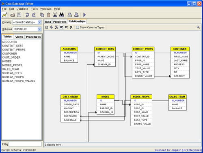The image size is (203, 153).
Task: Select the Relationships tab
Action: point(77,21)
